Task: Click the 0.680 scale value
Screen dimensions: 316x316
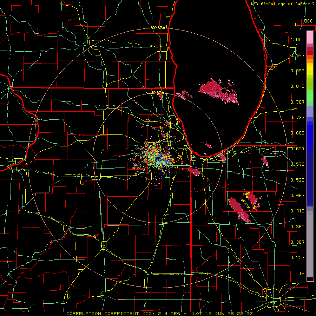Action: click(x=297, y=133)
